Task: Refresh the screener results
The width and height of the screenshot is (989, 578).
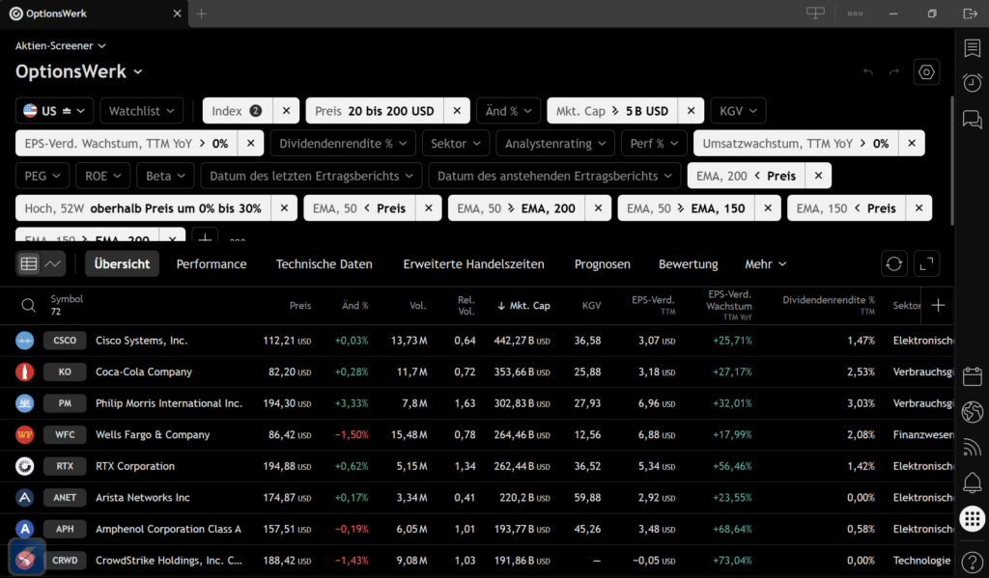Action: (x=893, y=263)
